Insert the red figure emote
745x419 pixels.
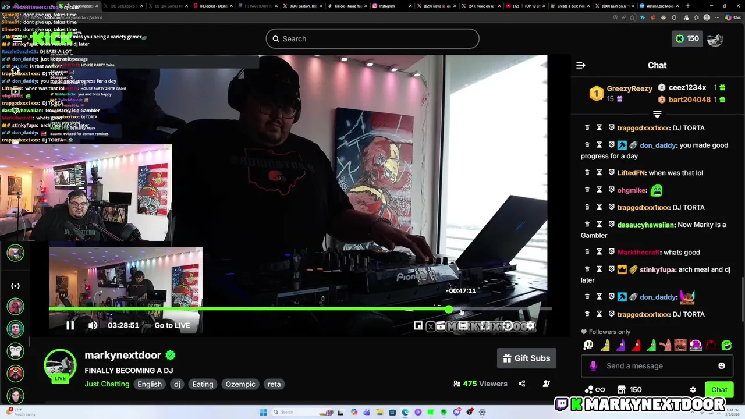point(636,346)
